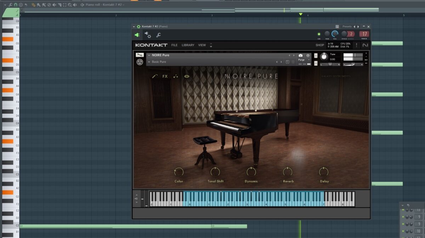Image resolution: width=425 pixels, height=238 pixels.
Task: Open the File menu in Kontakt
Action: [x=174, y=45]
